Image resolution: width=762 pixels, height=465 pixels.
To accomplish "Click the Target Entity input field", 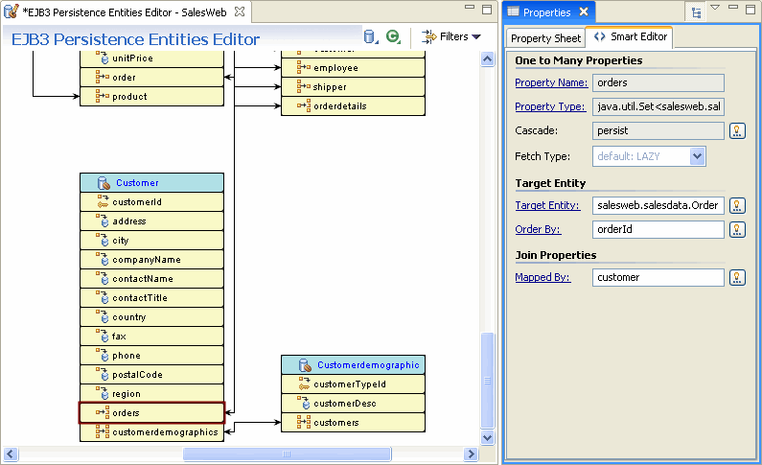I will click(x=658, y=205).
